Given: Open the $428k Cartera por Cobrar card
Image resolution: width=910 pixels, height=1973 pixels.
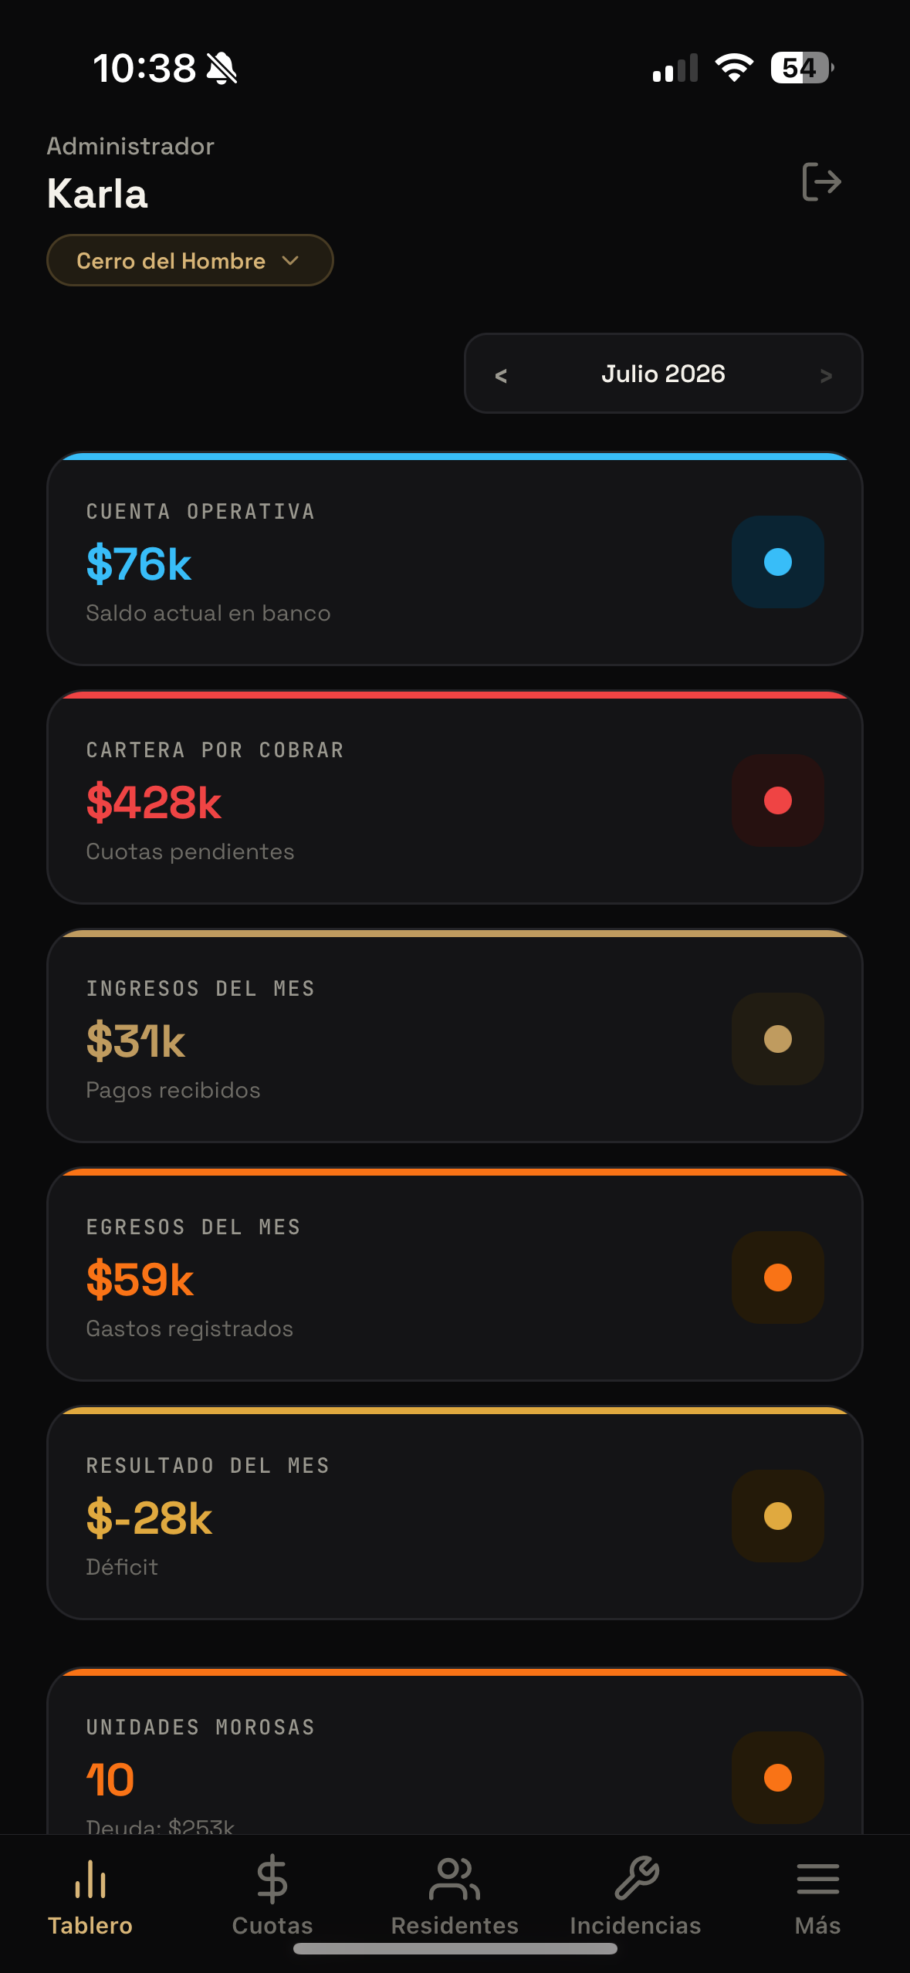Looking at the screenshot, I should [x=455, y=797].
